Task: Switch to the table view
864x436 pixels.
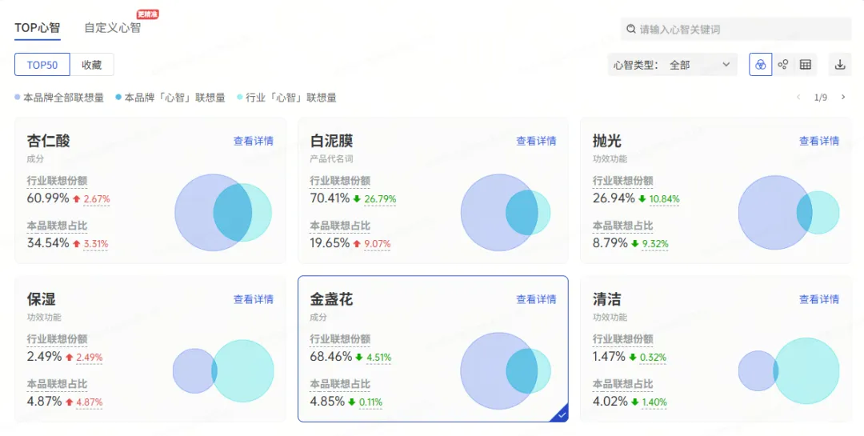Action: (x=806, y=65)
